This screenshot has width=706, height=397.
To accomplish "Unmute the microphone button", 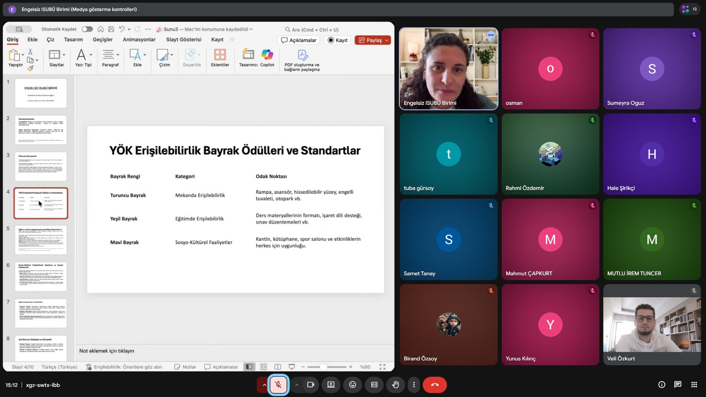I will pyautogui.click(x=278, y=385).
